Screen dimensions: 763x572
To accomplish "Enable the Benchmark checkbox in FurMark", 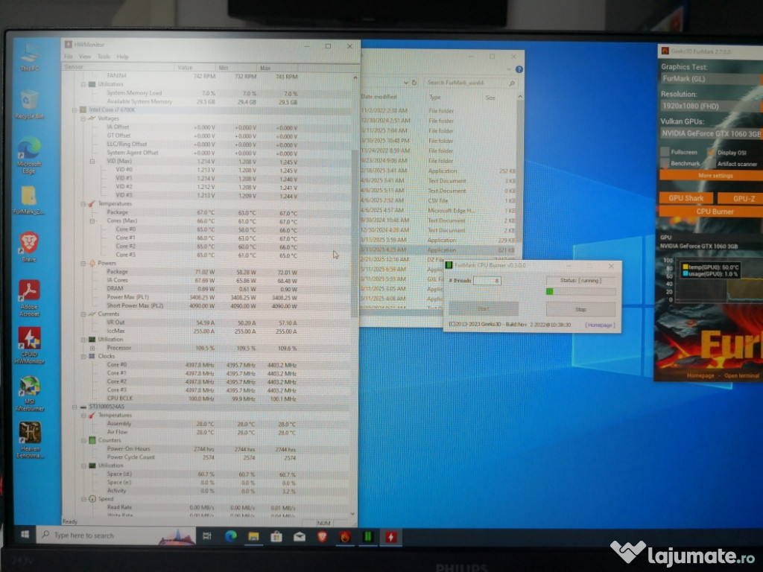I will (x=665, y=163).
